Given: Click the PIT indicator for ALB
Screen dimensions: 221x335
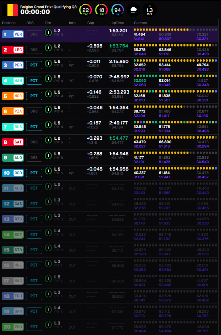Looking at the screenshot, I should [x=34, y=188].
